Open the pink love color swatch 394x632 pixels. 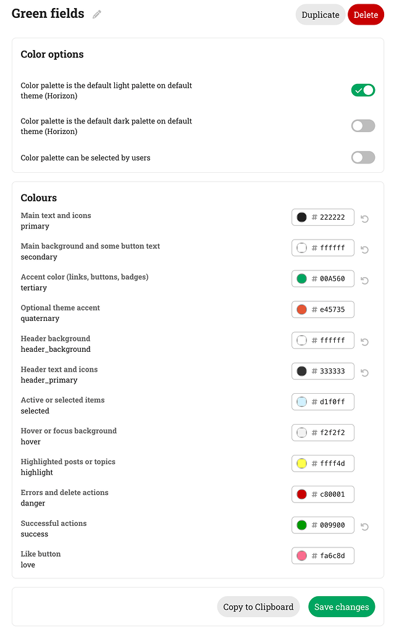tap(301, 555)
